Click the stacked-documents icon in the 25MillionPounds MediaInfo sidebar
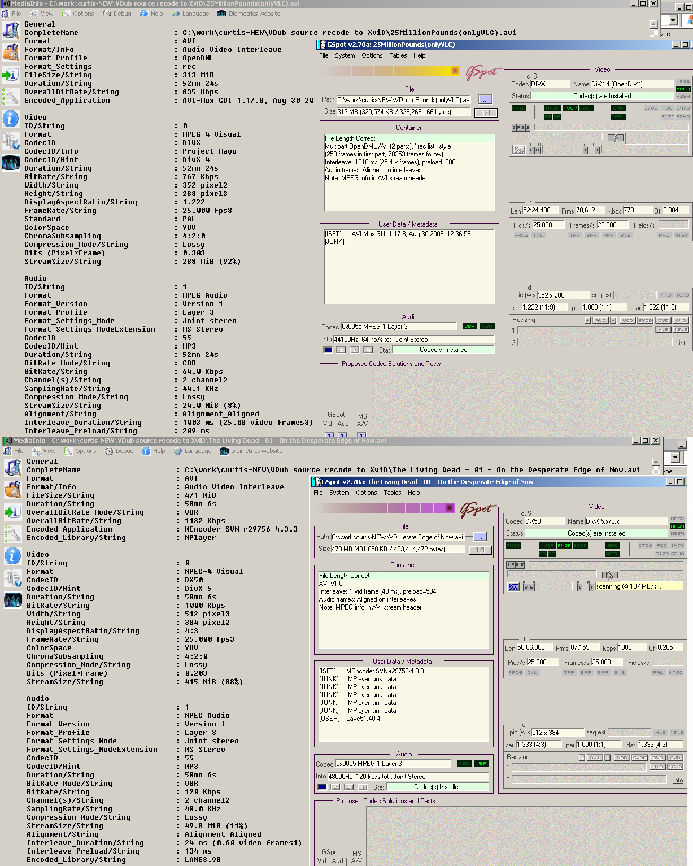The width and height of the screenshot is (693, 866). click(11, 140)
